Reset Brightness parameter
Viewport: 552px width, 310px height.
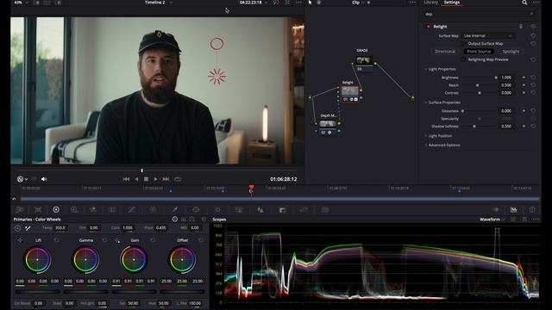533,77
